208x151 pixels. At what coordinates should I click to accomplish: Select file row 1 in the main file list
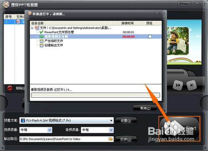14,22
